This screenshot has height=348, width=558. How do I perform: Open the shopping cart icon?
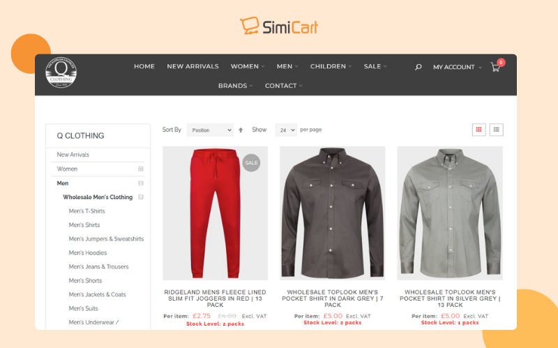point(495,67)
